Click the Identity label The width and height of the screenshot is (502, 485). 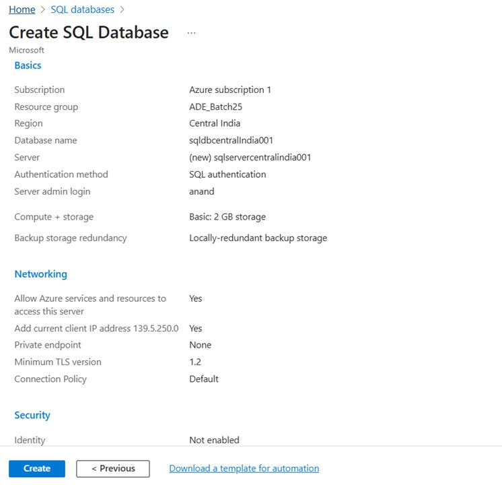coord(30,440)
